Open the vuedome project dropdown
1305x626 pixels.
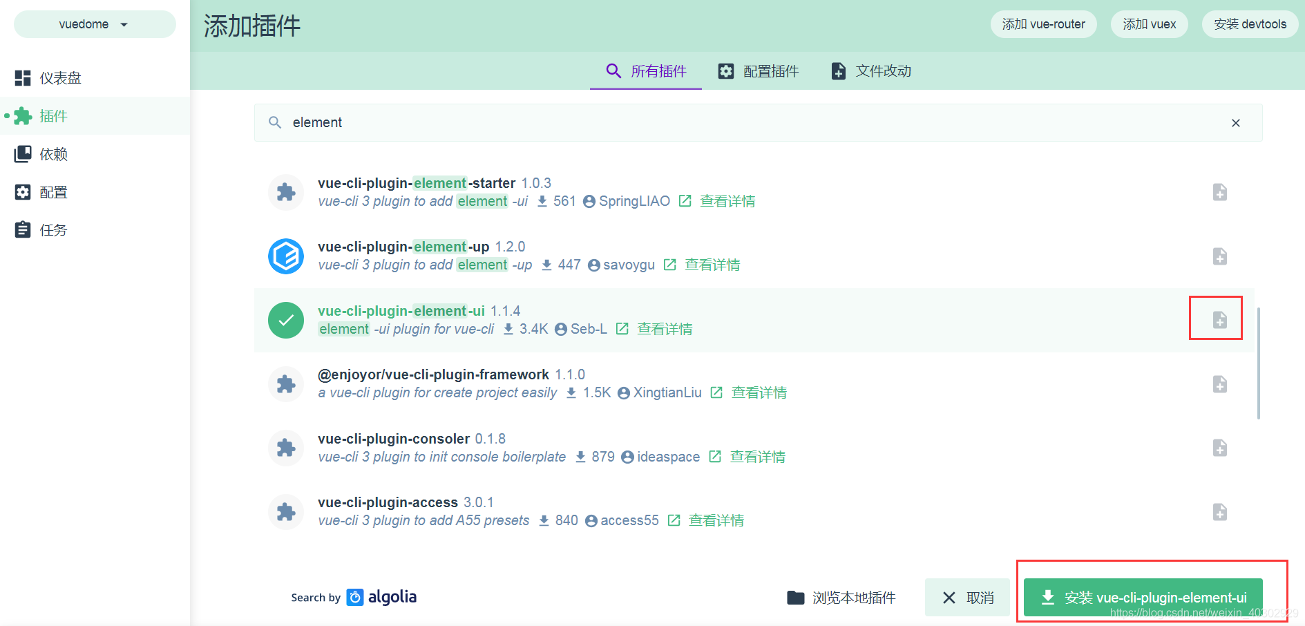[x=95, y=24]
